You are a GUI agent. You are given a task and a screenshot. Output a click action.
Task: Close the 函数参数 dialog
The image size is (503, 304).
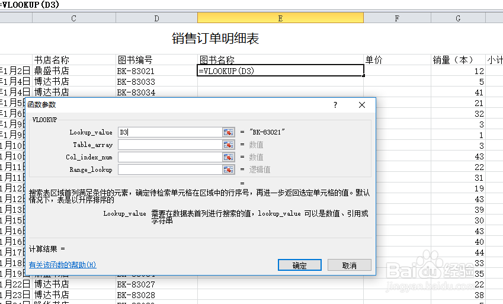(x=362, y=105)
